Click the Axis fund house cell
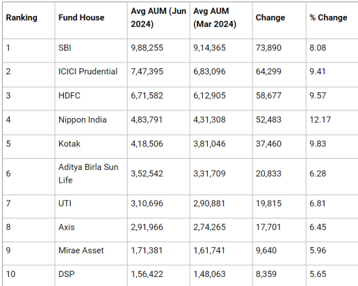The width and height of the screenshot is (358, 286). coord(67,227)
